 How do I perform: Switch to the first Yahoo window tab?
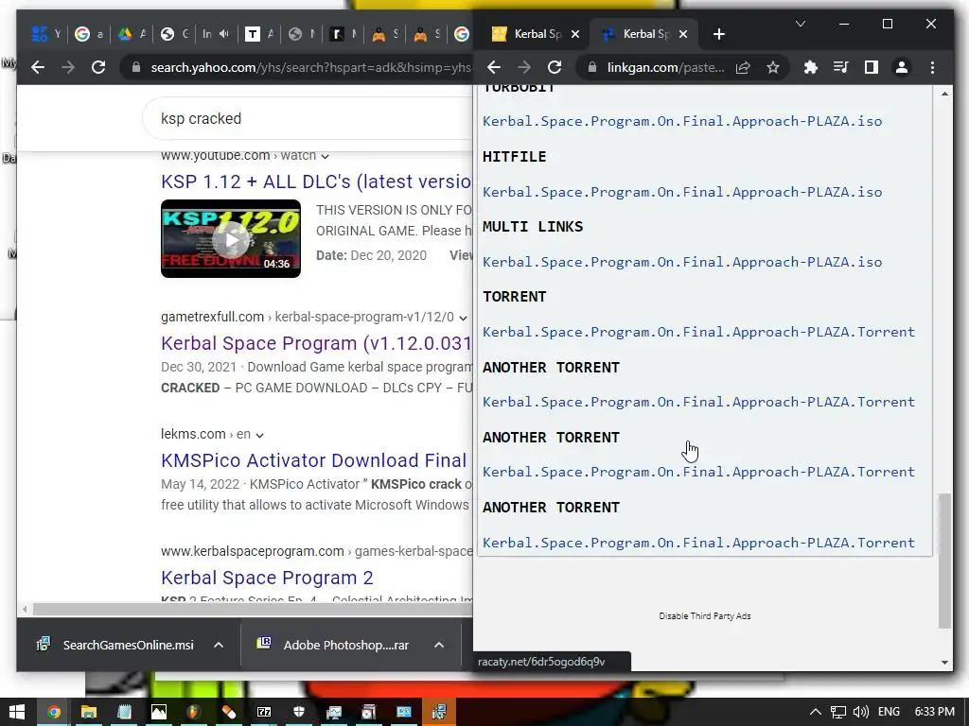click(x=45, y=34)
